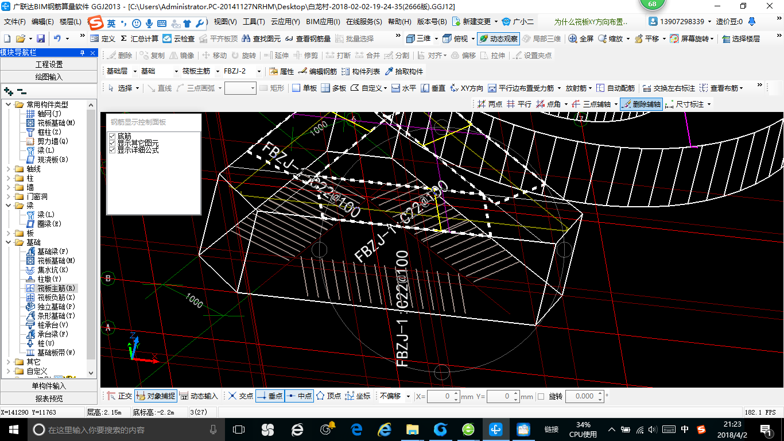
Task: Click the 工程设置 panel button
Action: pyautogui.click(x=49, y=64)
